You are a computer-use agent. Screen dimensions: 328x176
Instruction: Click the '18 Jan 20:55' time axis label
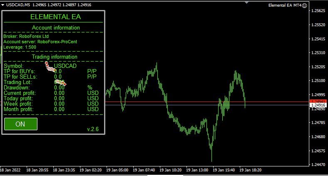point(37,170)
